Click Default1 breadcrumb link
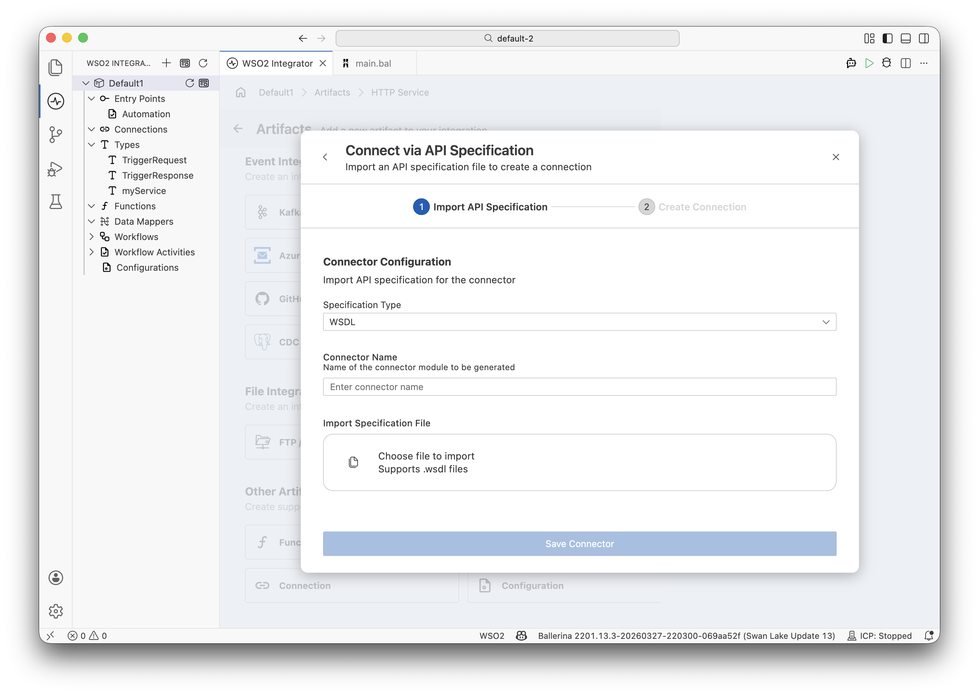979x695 pixels. point(276,92)
